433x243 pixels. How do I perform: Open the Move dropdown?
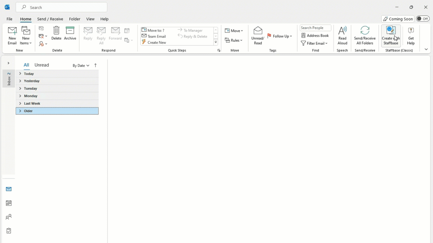click(234, 31)
